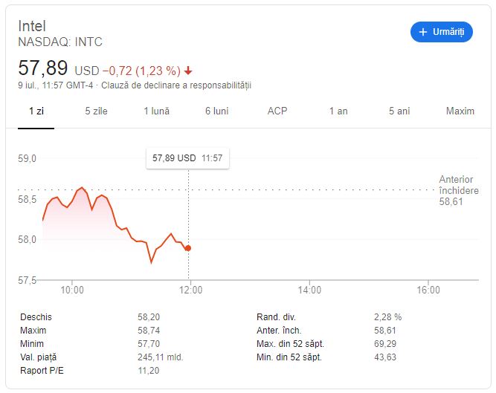Select the 1 zi tab
This screenshot has height=393, width=496.
(36, 111)
